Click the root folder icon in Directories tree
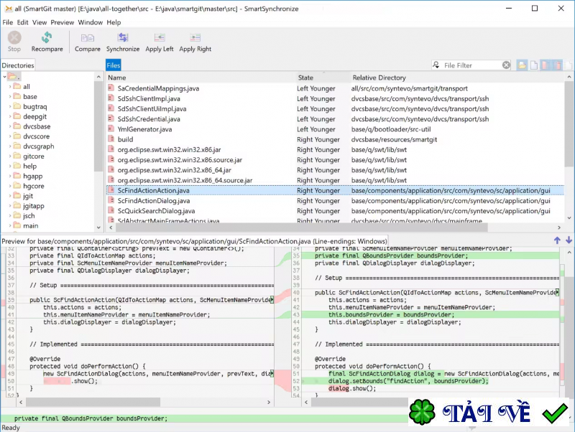This screenshot has height=432, width=575. [12, 77]
